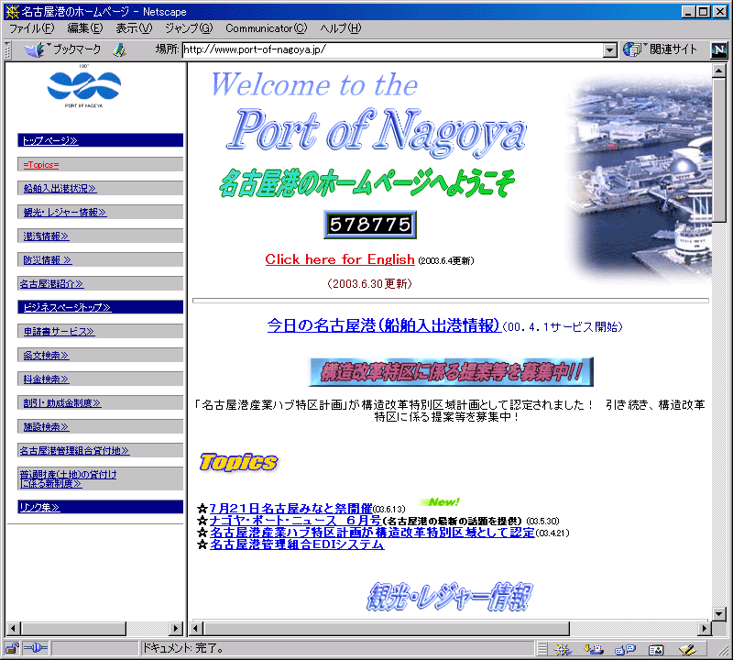Image resolution: width=733 pixels, height=660 pixels.
Task: Open 名古屋港紹介≫ sidebar link
Action: pos(51,284)
